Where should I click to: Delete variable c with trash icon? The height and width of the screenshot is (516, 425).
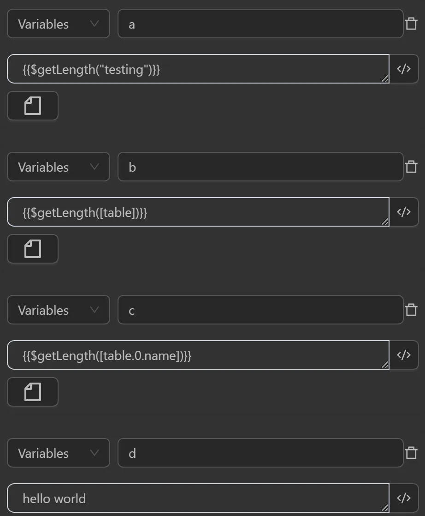click(x=411, y=310)
